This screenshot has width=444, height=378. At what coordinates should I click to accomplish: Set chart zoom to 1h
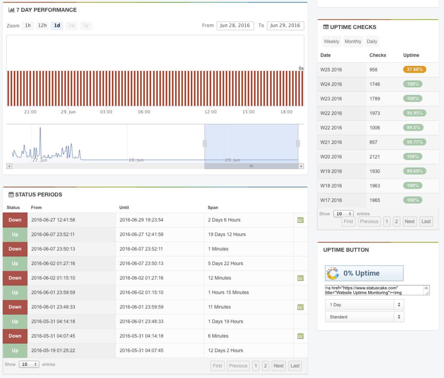tap(28, 26)
